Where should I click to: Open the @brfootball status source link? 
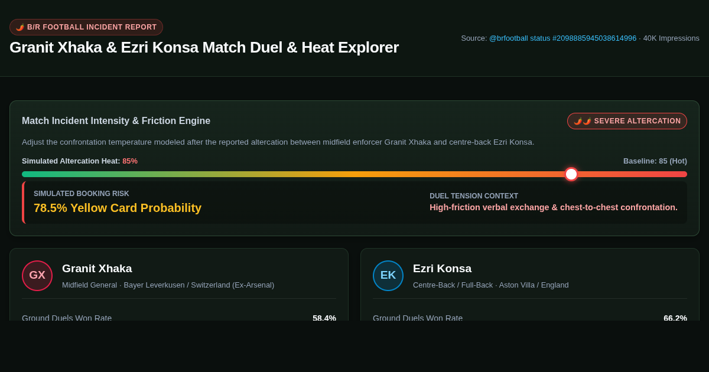[x=562, y=38]
